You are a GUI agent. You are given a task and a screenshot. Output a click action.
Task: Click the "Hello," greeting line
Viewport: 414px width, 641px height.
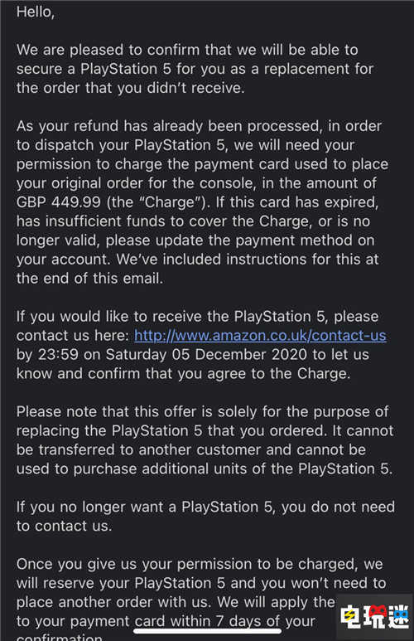(x=36, y=12)
